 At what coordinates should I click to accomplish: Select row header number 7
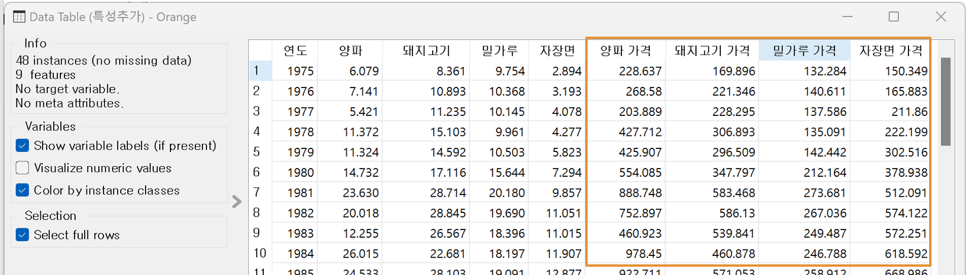pyautogui.click(x=260, y=192)
